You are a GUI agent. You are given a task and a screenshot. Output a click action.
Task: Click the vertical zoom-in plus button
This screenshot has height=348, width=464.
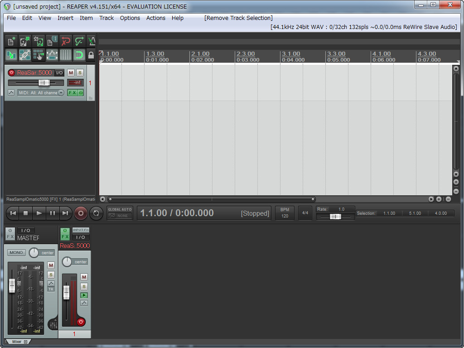point(456,182)
